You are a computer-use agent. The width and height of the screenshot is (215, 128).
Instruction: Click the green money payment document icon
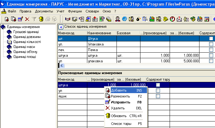tap(102, 19)
